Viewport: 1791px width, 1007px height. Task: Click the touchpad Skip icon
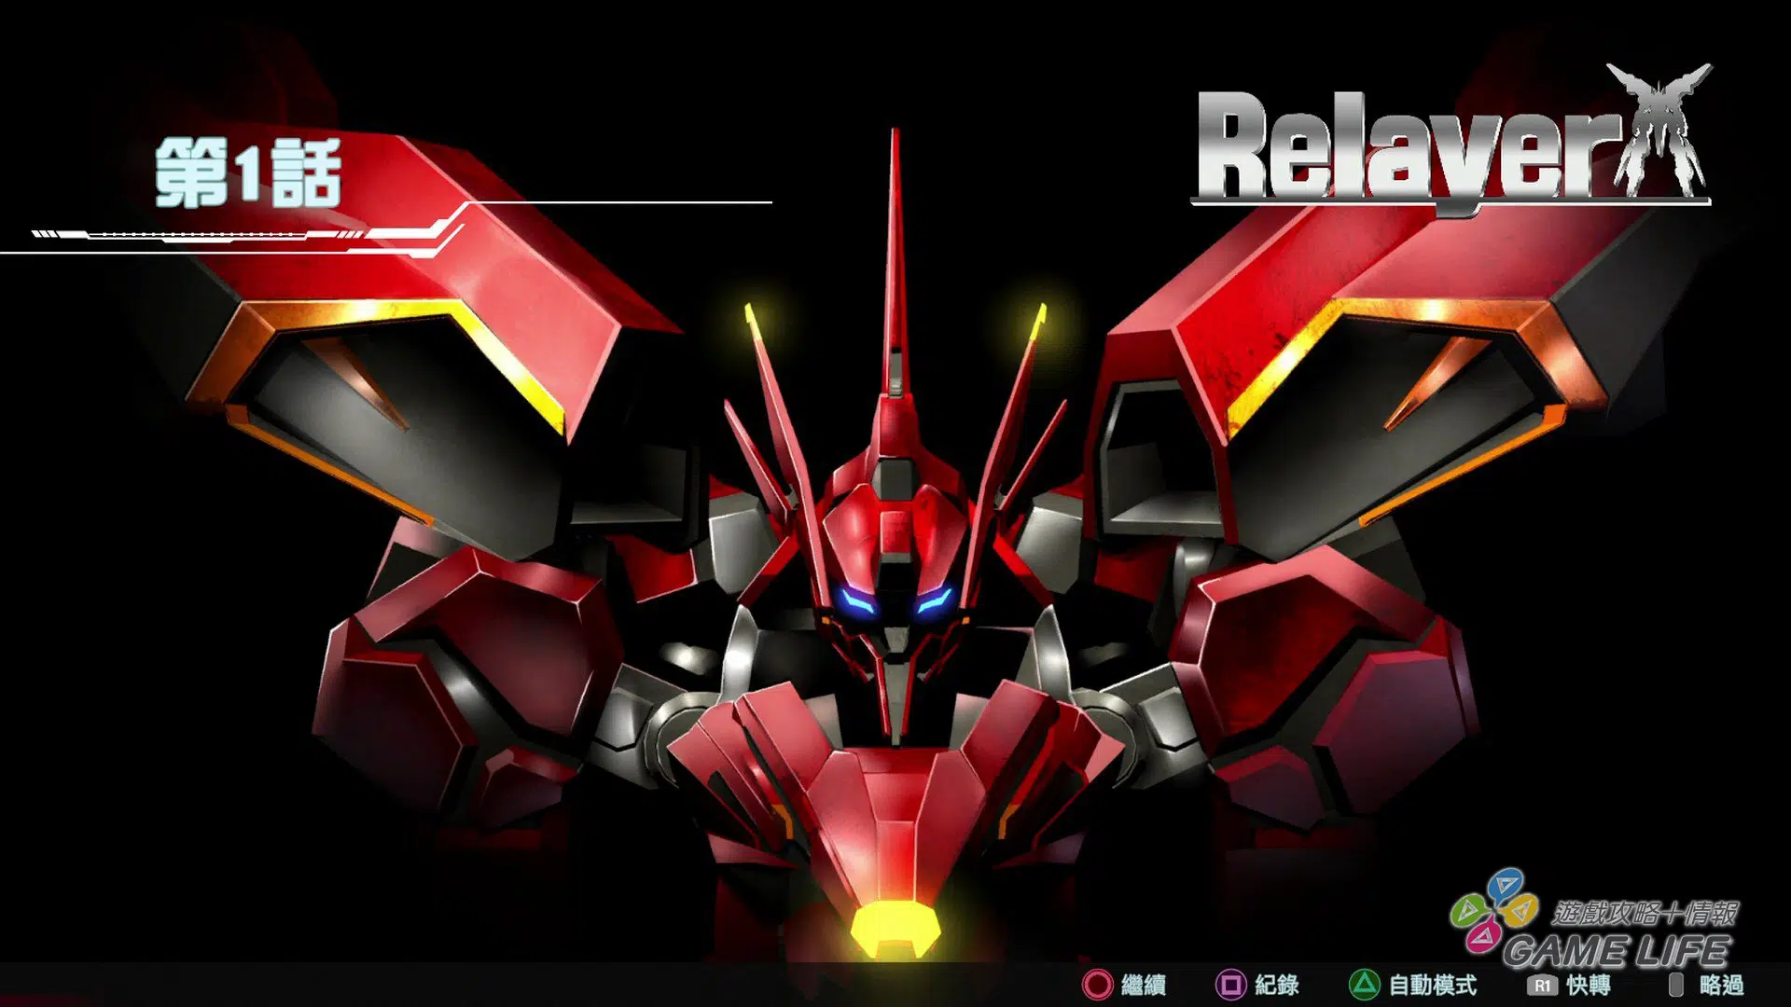(1676, 985)
